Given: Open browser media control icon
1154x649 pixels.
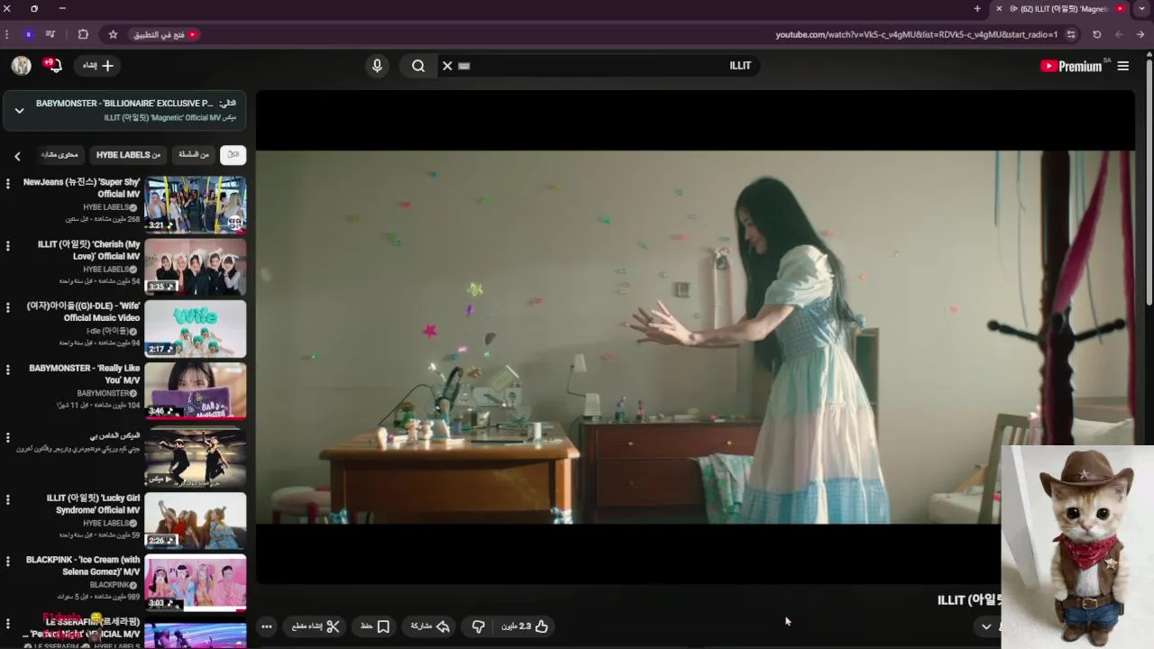Looking at the screenshot, I should click(50, 34).
